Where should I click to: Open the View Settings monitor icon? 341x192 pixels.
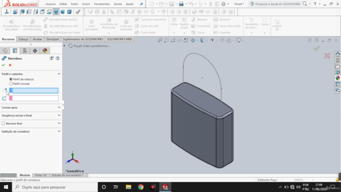click(239, 41)
